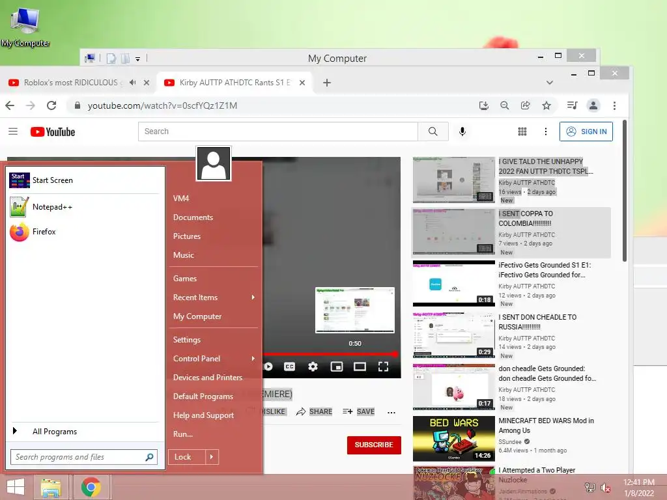
Task: Open MINECRAFT BED WARS video thumbnail
Action: tap(454, 439)
